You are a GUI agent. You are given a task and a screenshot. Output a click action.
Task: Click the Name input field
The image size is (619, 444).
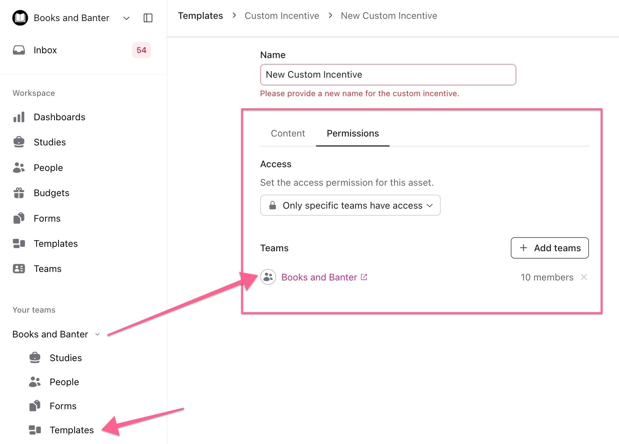(388, 75)
